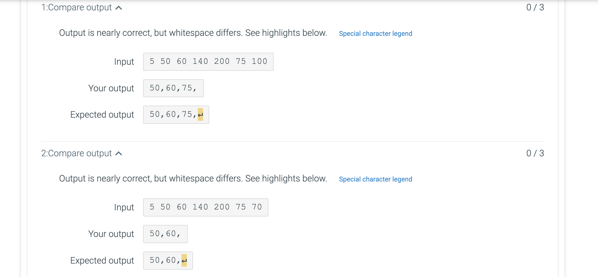Image resolution: width=598 pixels, height=277 pixels.
Task: Click the whitespace differs message in test 2
Action: pos(193,178)
